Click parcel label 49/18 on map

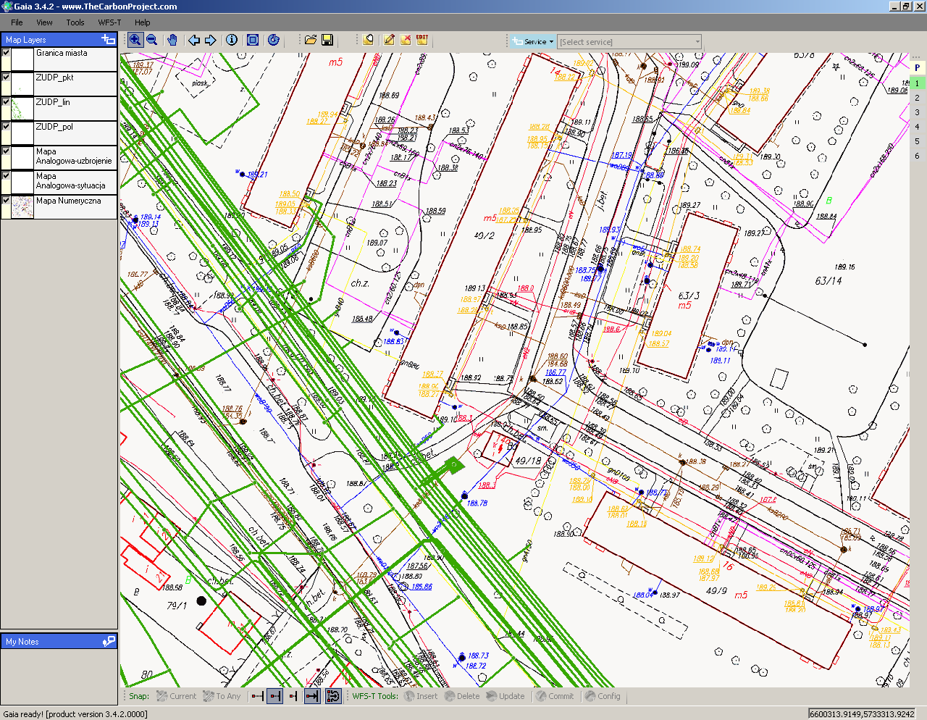point(528,461)
